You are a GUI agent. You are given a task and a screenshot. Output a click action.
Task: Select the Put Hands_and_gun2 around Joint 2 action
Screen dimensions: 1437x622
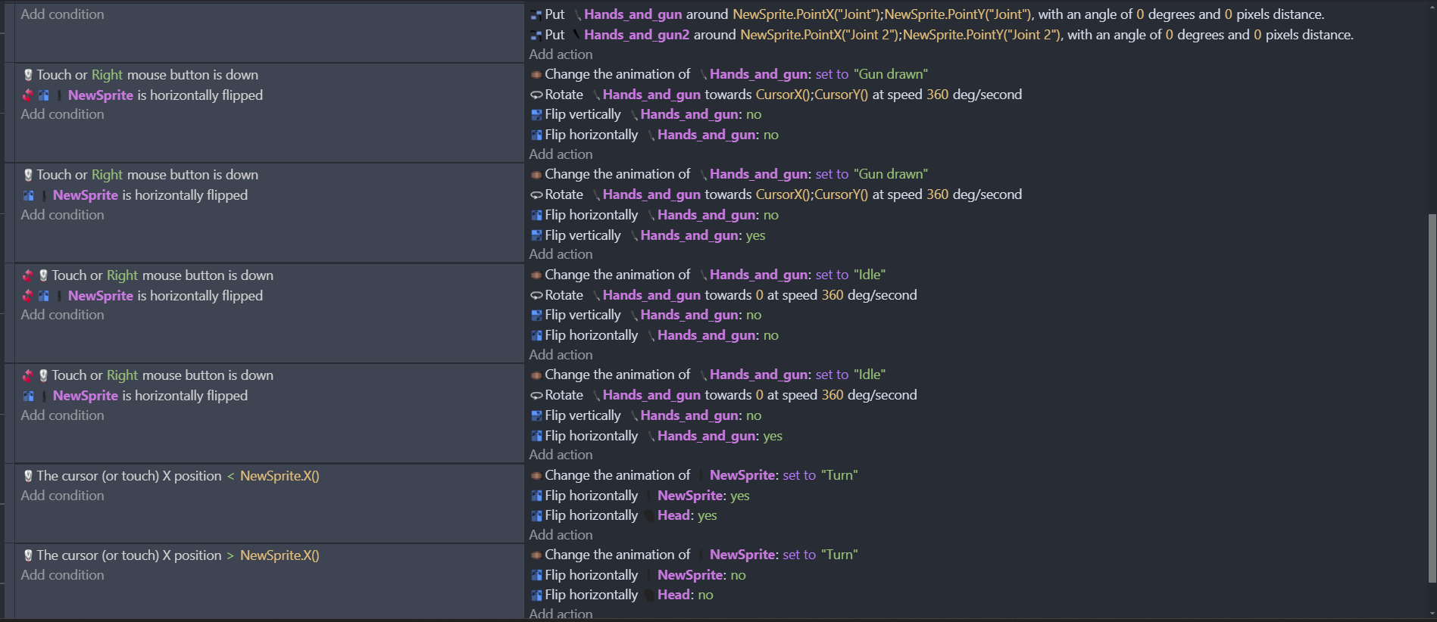[x=942, y=35]
